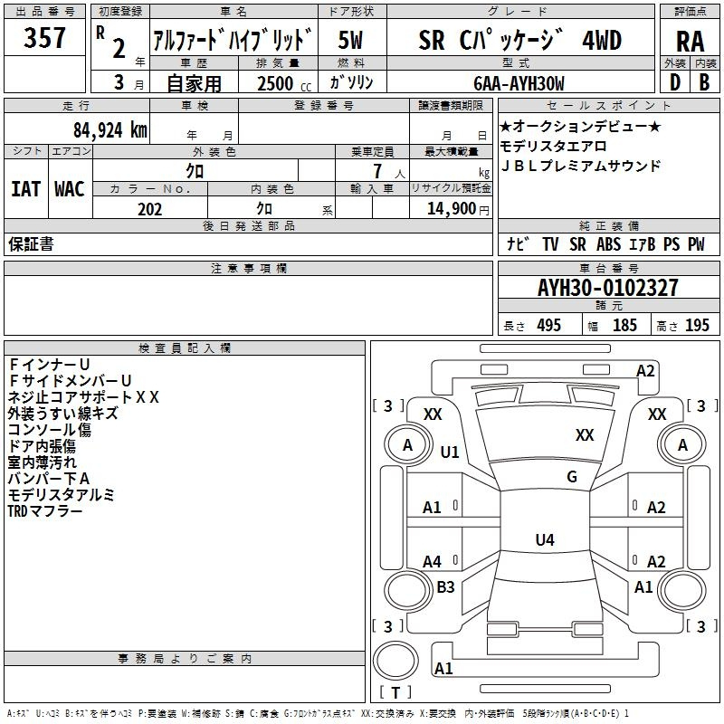Select inspector note FインナーU
The image size is (724, 724).
(49, 365)
